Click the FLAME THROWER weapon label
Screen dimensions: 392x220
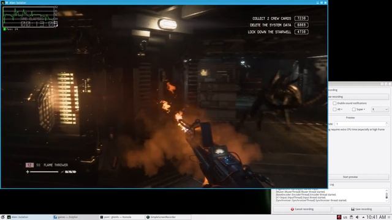[56, 165]
